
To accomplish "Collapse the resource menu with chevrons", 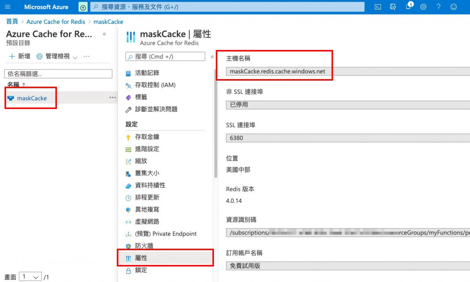I will tap(212, 56).
